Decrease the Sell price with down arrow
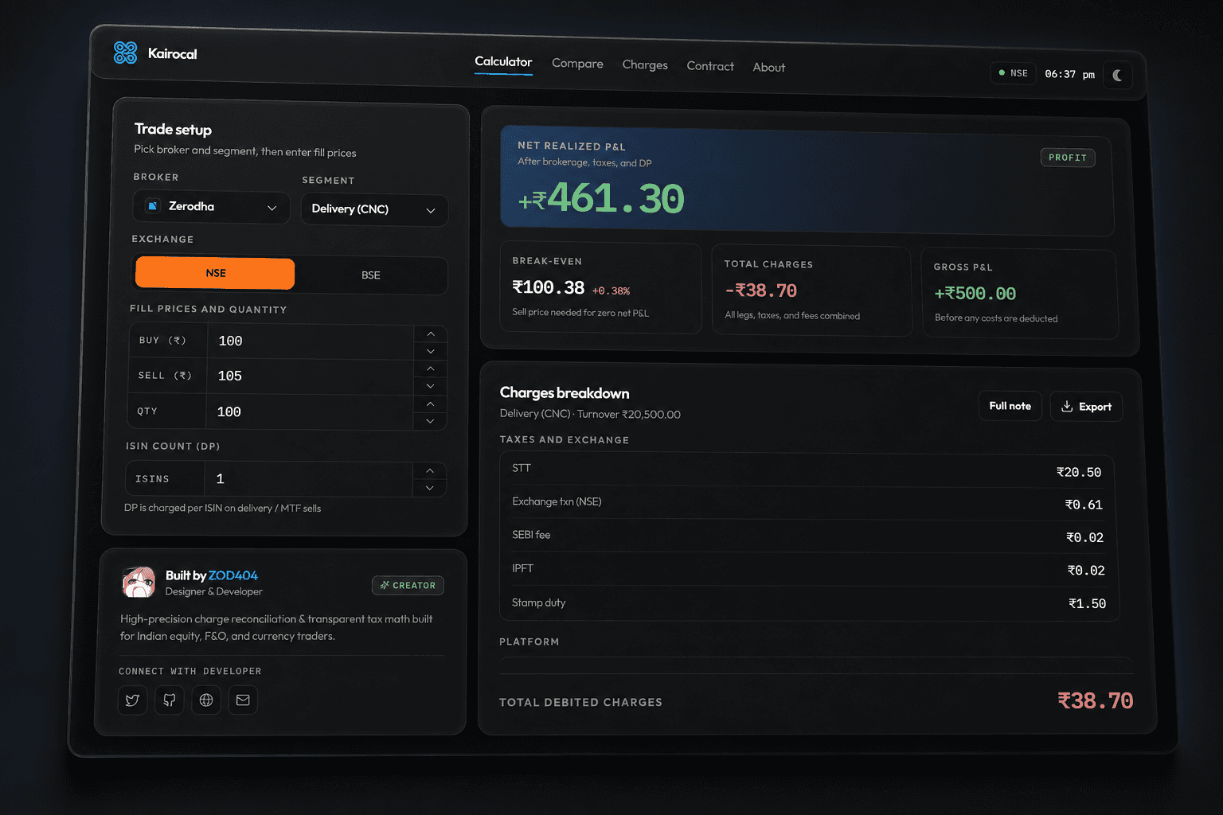The width and height of the screenshot is (1223, 815). pos(431,386)
